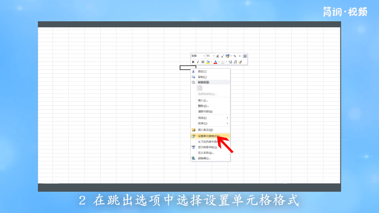Image resolution: width=379 pixels, height=213 pixels.
Task: Choose 剪切 in the context menu
Action: point(202,71)
